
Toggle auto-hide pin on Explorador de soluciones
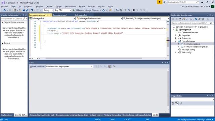point(210,15)
